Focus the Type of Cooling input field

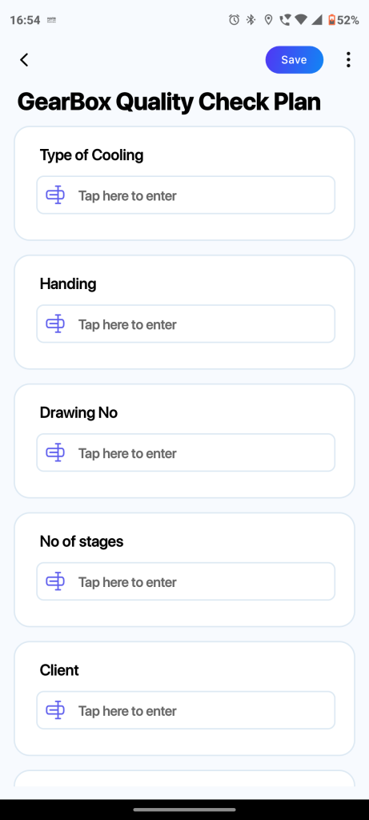[x=186, y=195]
